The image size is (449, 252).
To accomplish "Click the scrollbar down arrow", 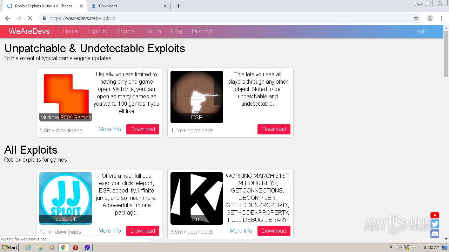I will click(446, 239).
